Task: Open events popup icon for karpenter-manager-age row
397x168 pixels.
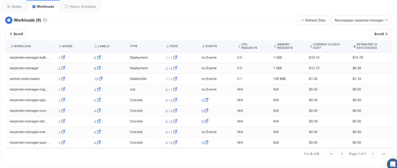Action: point(206,100)
